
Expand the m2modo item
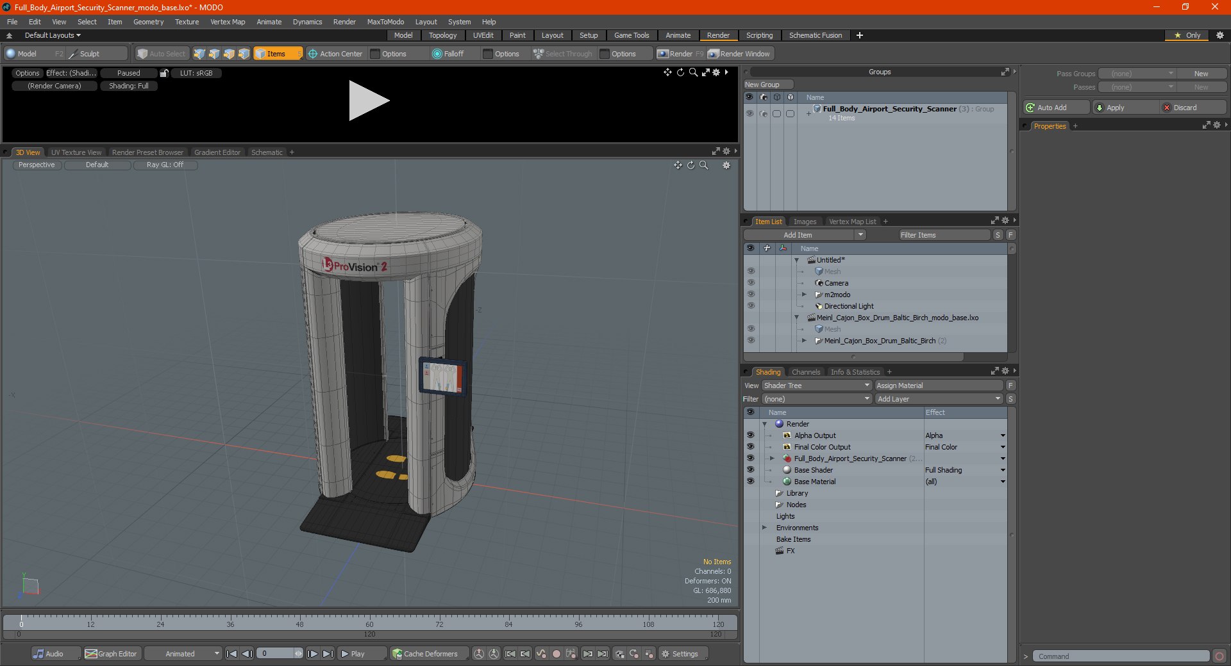(x=804, y=295)
